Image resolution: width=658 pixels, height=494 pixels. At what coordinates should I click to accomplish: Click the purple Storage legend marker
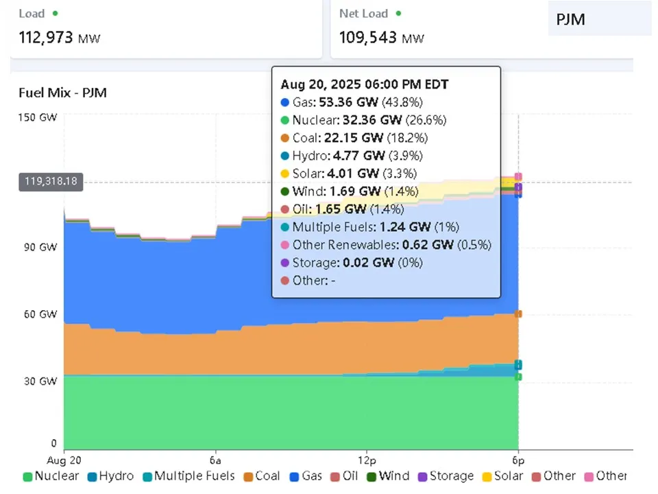(423, 476)
